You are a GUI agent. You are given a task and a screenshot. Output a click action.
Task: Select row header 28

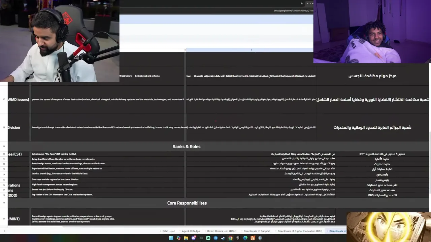(x=4, y=195)
